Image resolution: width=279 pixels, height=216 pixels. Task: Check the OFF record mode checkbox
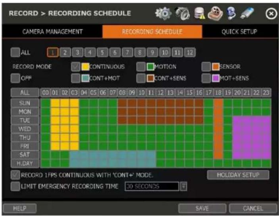click(15, 78)
